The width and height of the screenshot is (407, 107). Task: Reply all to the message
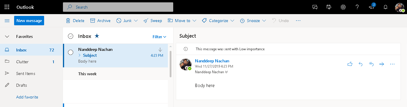(371, 64)
